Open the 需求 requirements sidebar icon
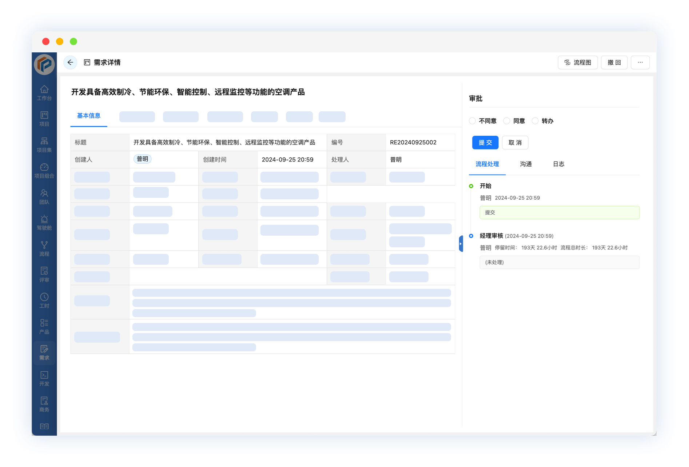The image size is (689, 467). tap(44, 352)
